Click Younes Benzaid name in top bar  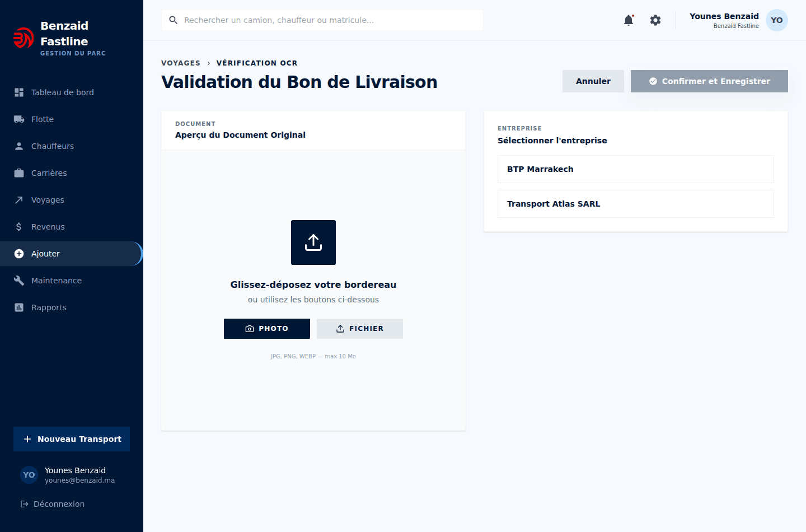(724, 16)
